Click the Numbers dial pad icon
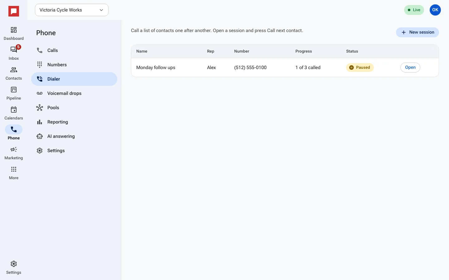Screen dimensions: 449x280 point(40,65)
